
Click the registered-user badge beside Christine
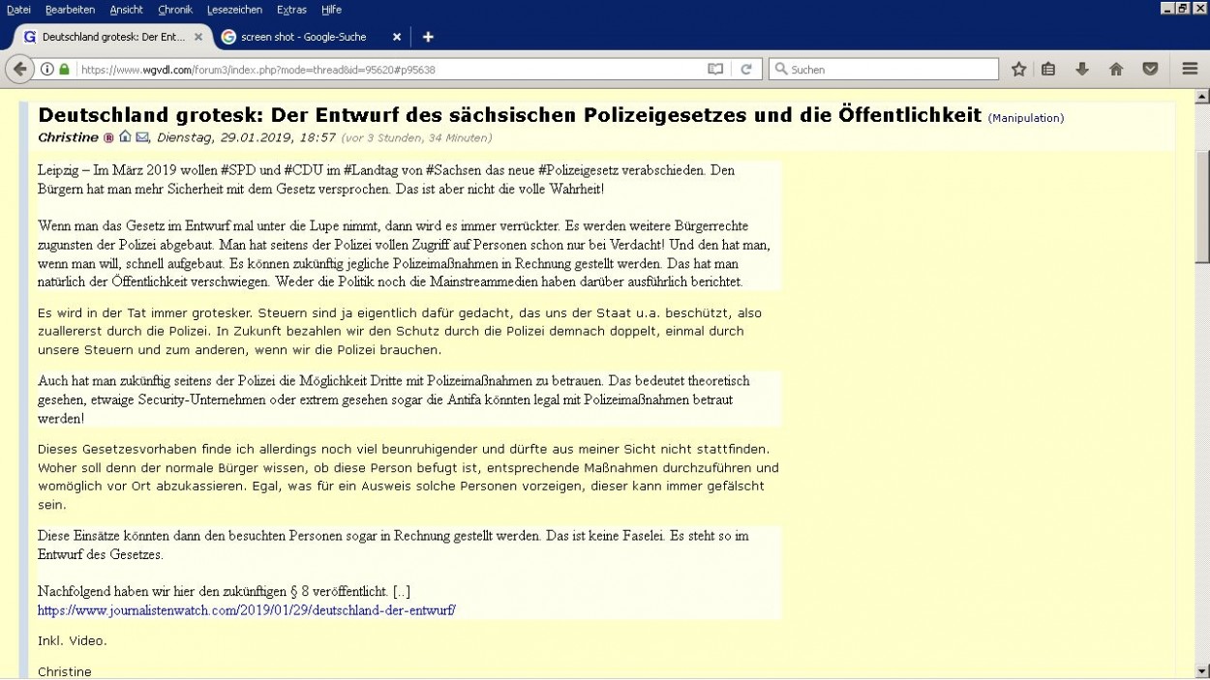pos(109,137)
